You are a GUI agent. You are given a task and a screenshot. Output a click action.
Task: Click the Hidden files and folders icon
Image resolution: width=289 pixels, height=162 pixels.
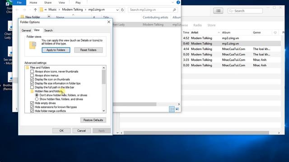32,91
